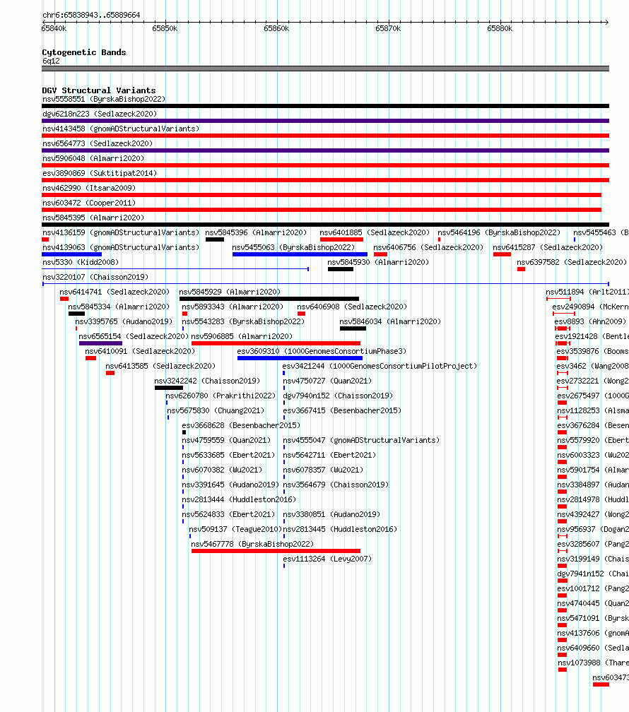The image size is (629, 712).
Task: Click the nsv3391645 (Audano2019) label
Action: pos(230,485)
